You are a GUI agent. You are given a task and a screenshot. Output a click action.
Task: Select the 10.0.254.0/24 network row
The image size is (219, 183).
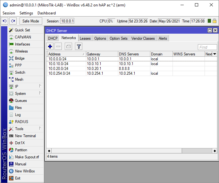click(132, 73)
